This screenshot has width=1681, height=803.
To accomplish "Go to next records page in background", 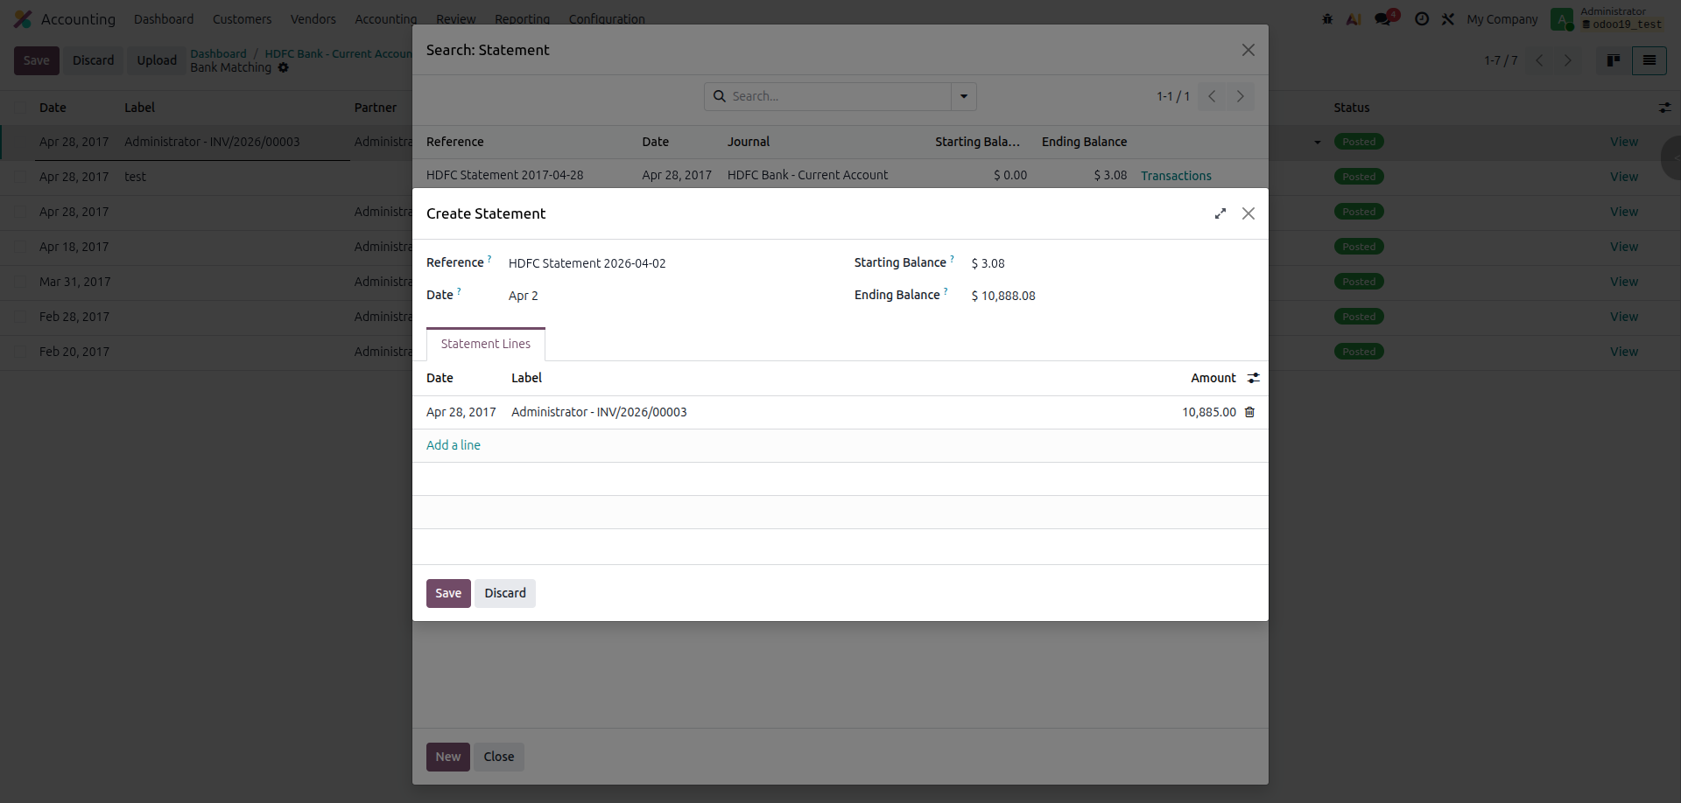I will tap(1567, 60).
